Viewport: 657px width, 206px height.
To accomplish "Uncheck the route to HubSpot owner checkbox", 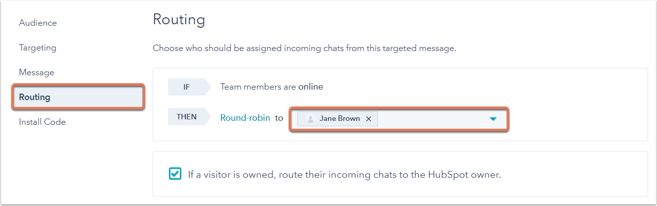I will [x=175, y=174].
